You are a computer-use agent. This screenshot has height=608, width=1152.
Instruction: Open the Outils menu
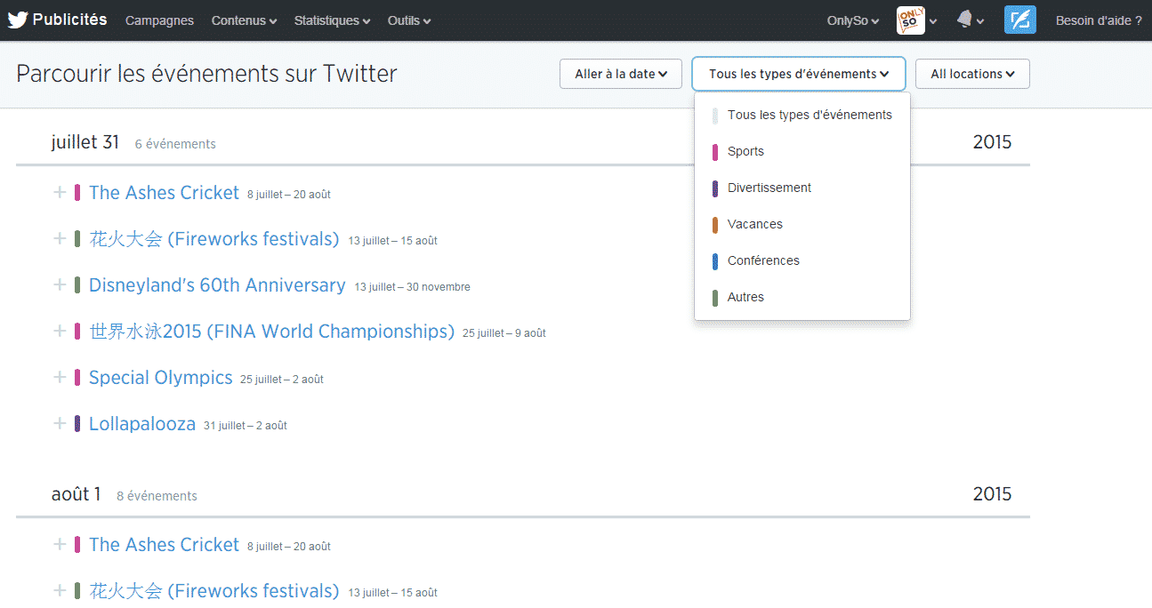[x=409, y=20]
